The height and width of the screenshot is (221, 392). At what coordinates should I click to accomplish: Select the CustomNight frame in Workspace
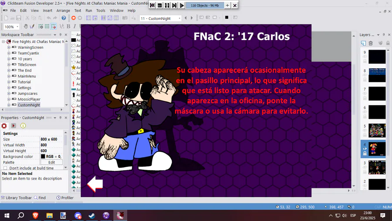(x=29, y=105)
